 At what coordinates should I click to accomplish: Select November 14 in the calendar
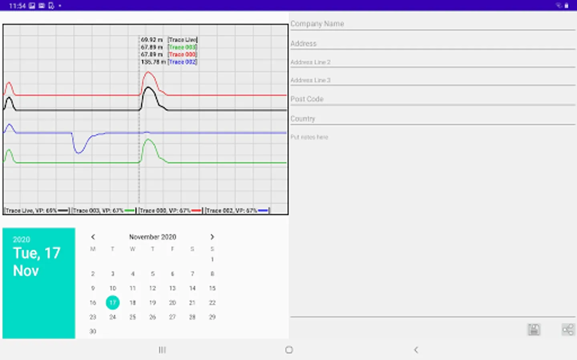coord(192,288)
